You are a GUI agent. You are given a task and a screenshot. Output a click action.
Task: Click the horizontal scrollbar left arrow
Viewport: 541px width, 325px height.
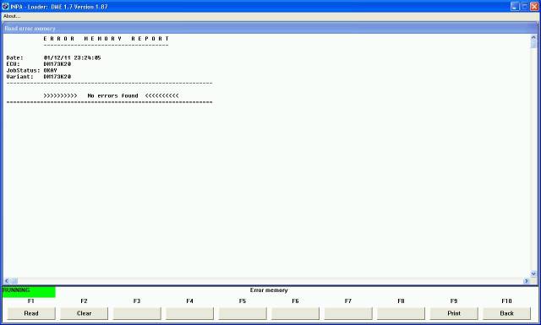pyautogui.click(x=7, y=281)
